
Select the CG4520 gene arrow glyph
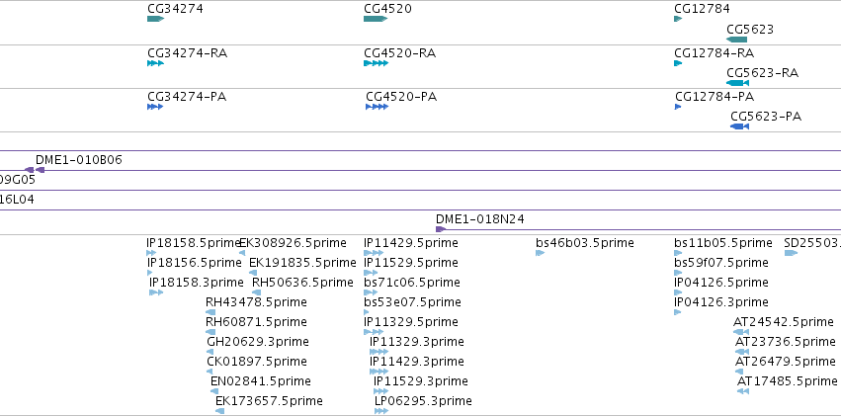[376, 19]
